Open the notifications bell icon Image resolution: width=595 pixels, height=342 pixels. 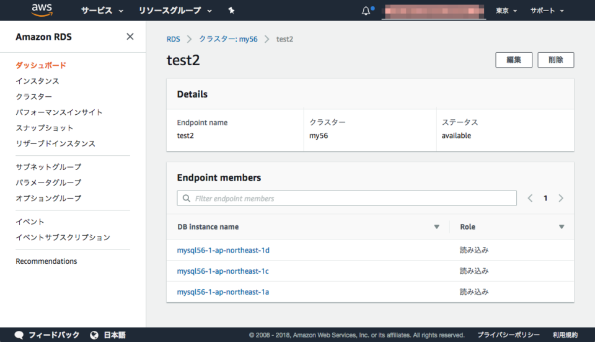[366, 11]
